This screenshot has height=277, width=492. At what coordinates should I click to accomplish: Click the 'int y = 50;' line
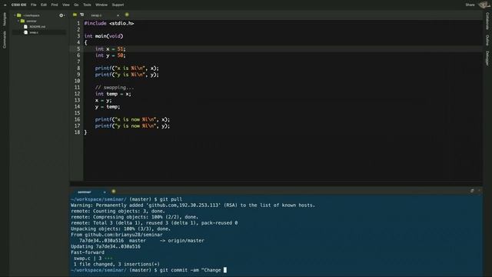pos(110,55)
